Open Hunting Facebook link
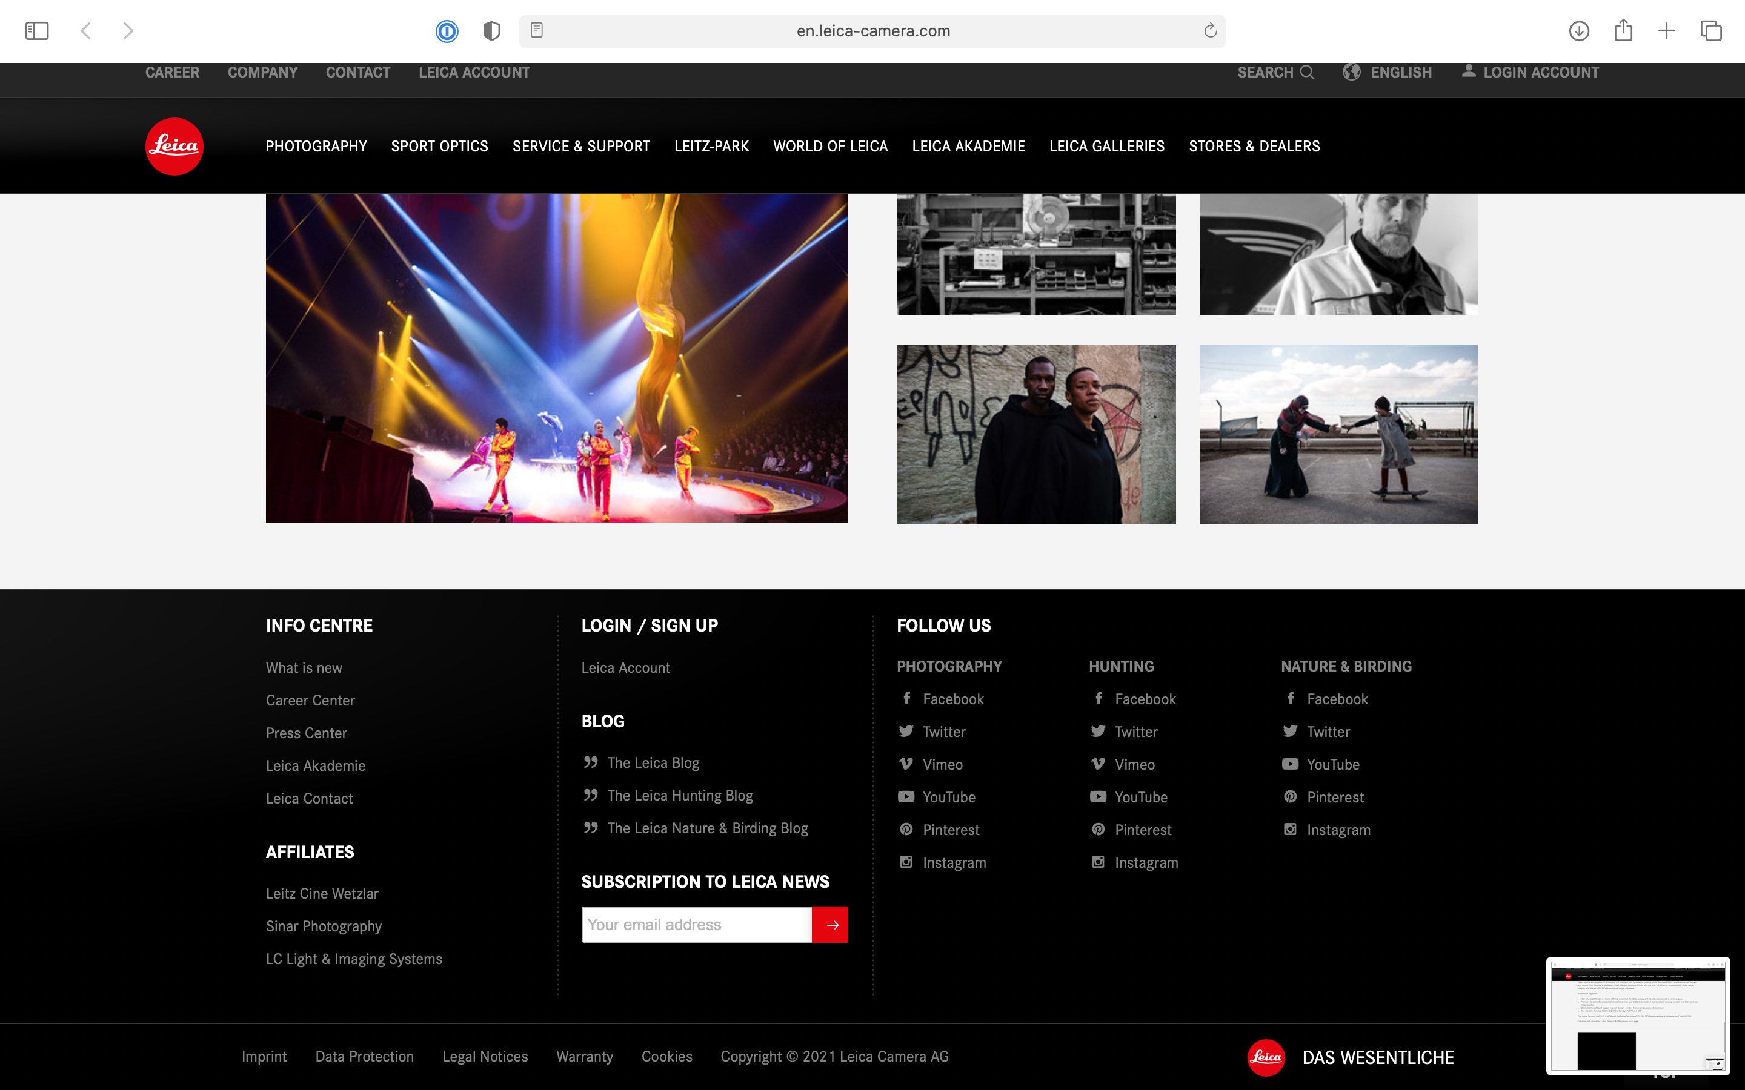Screen dimensions: 1745x1090 [x=1134, y=699]
